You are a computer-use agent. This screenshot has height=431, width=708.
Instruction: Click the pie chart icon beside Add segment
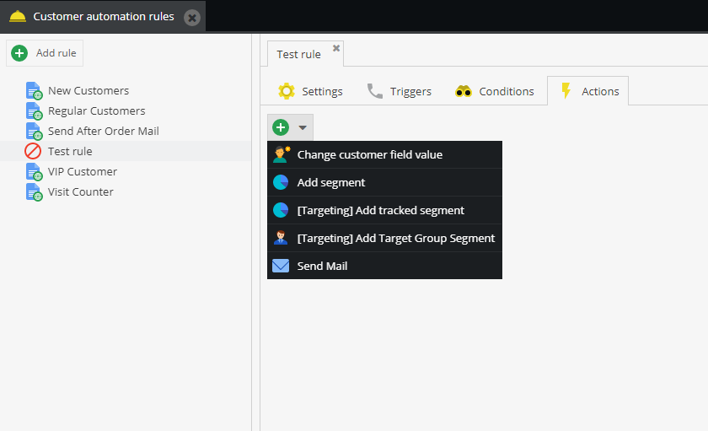point(281,182)
